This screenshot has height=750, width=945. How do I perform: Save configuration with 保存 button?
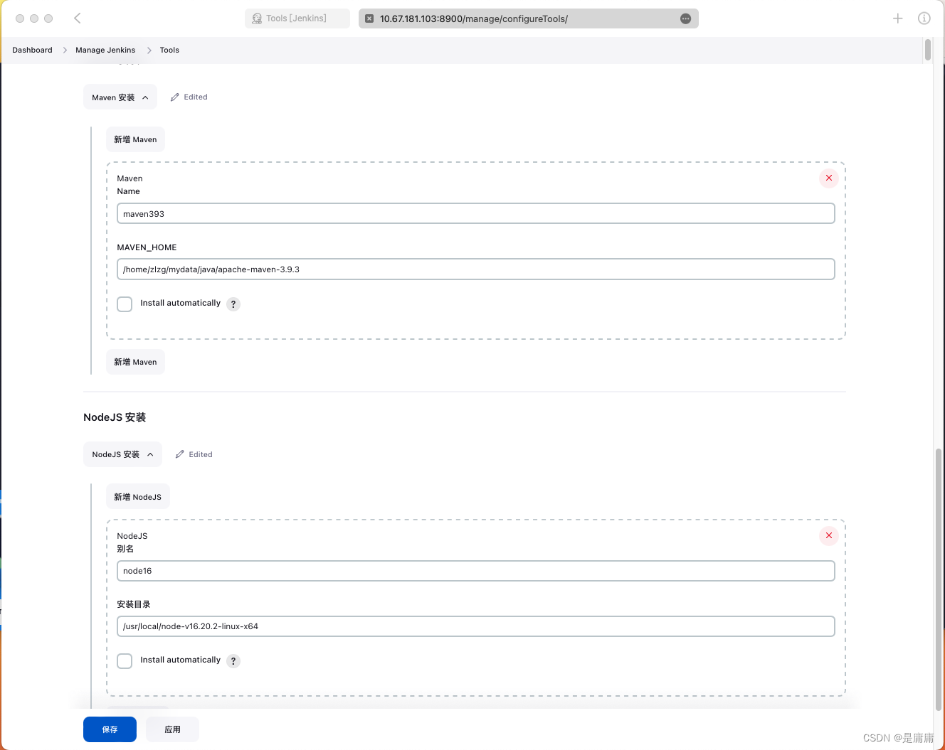[x=110, y=729]
